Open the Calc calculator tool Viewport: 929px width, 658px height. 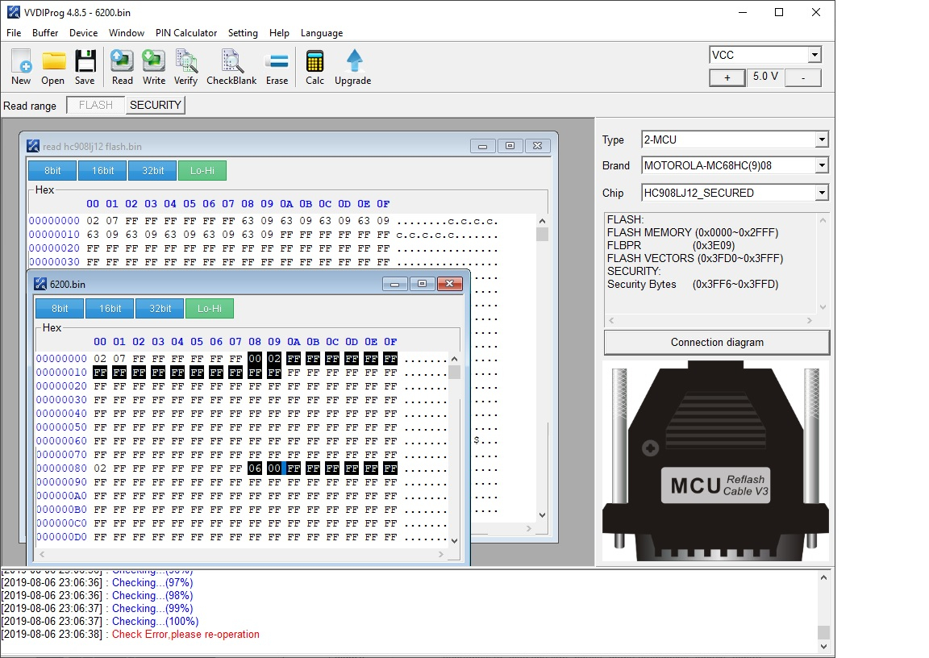coord(315,62)
